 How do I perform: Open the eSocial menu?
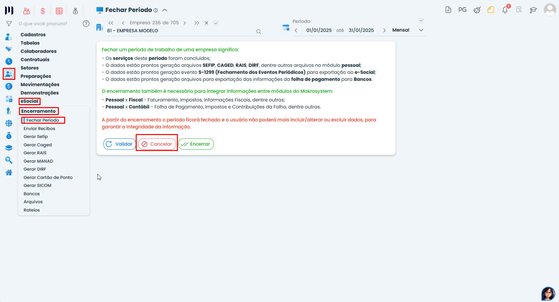click(30, 101)
